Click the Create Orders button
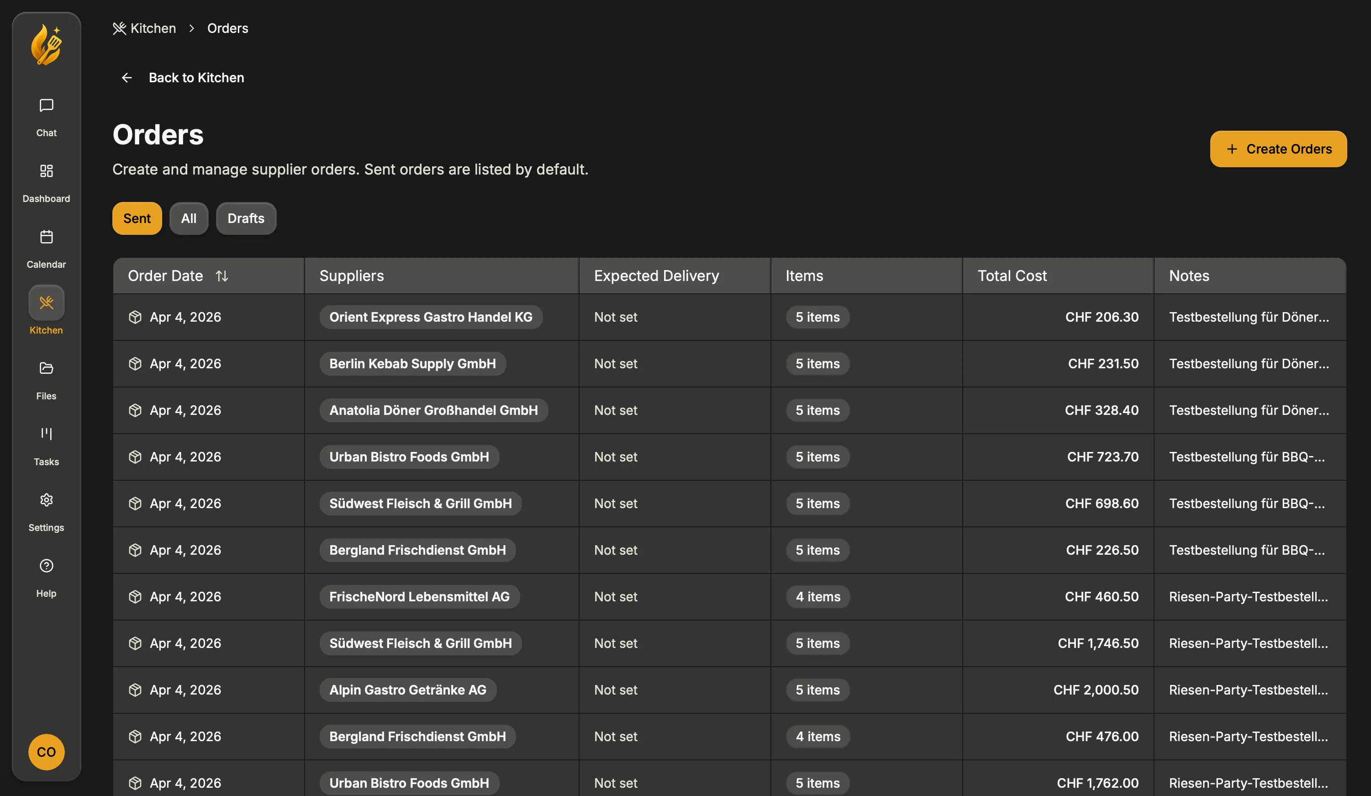Viewport: 1371px width, 796px height. 1278,149
